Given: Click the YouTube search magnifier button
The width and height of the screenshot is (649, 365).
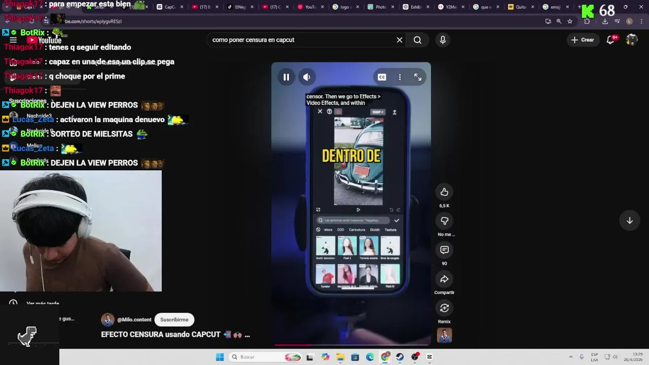Looking at the screenshot, I should [417, 40].
